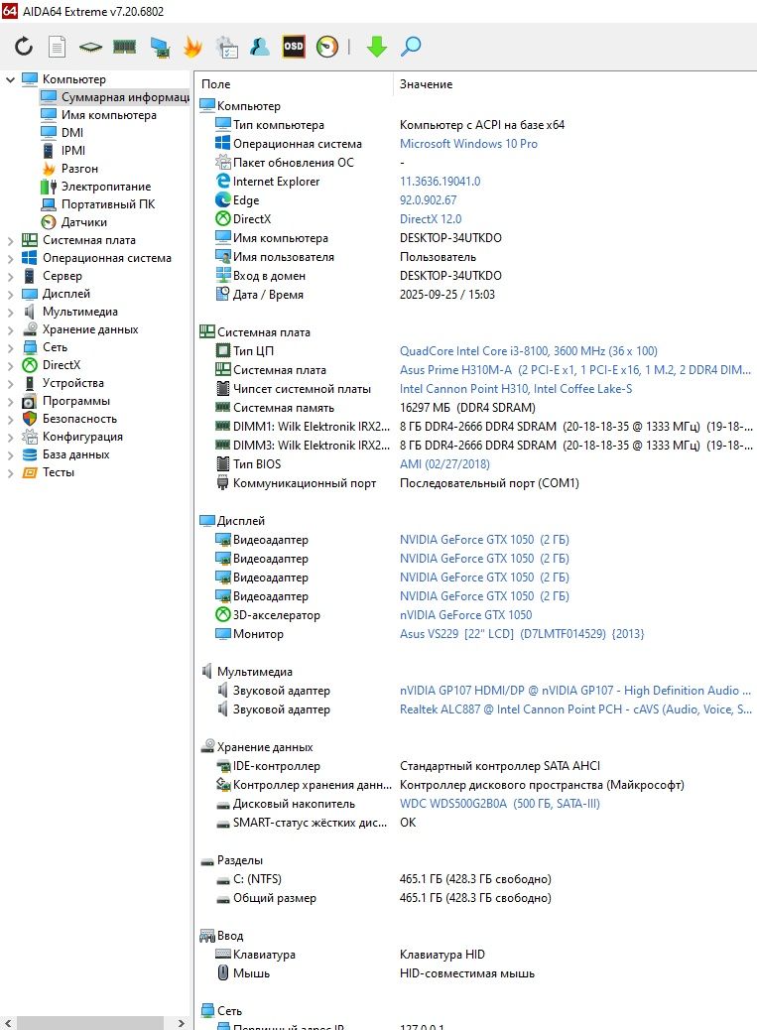Select Портативный ПК in the tree
This screenshot has width=757, height=1030.
(x=108, y=204)
